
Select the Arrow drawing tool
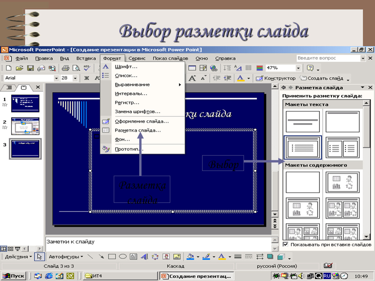[x=101, y=257]
